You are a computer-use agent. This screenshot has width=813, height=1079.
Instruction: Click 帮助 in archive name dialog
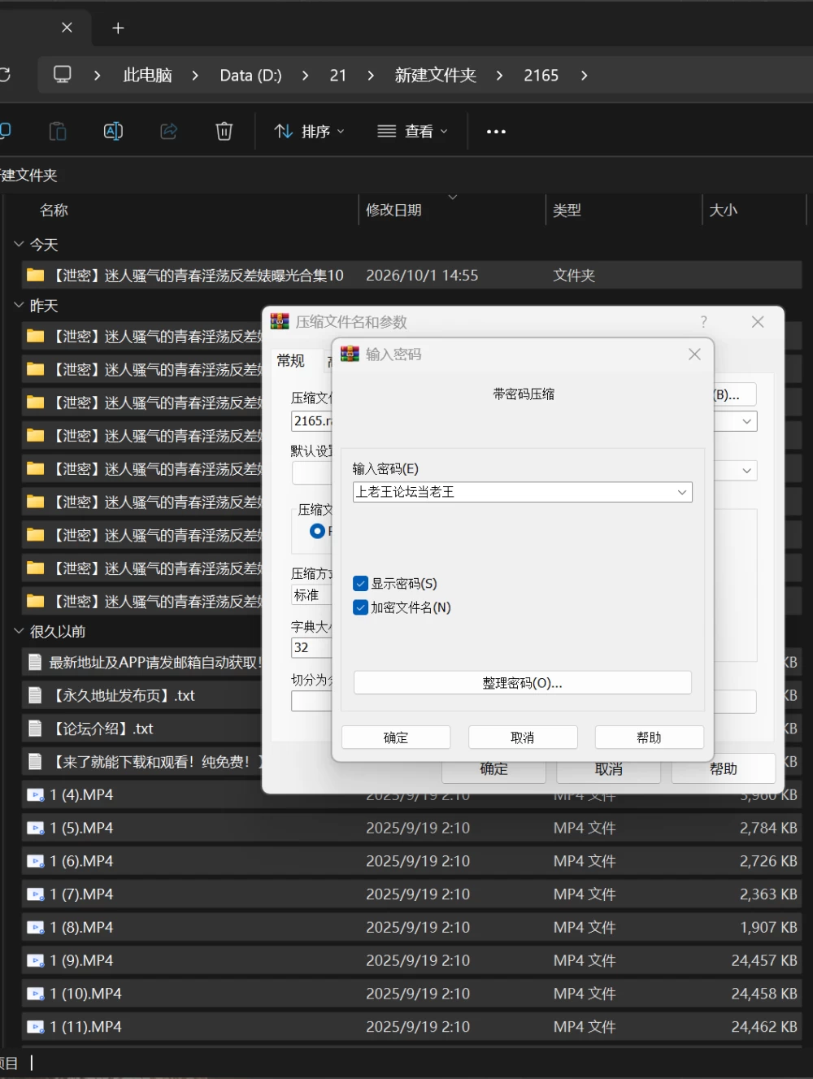[x=724, y=768]
